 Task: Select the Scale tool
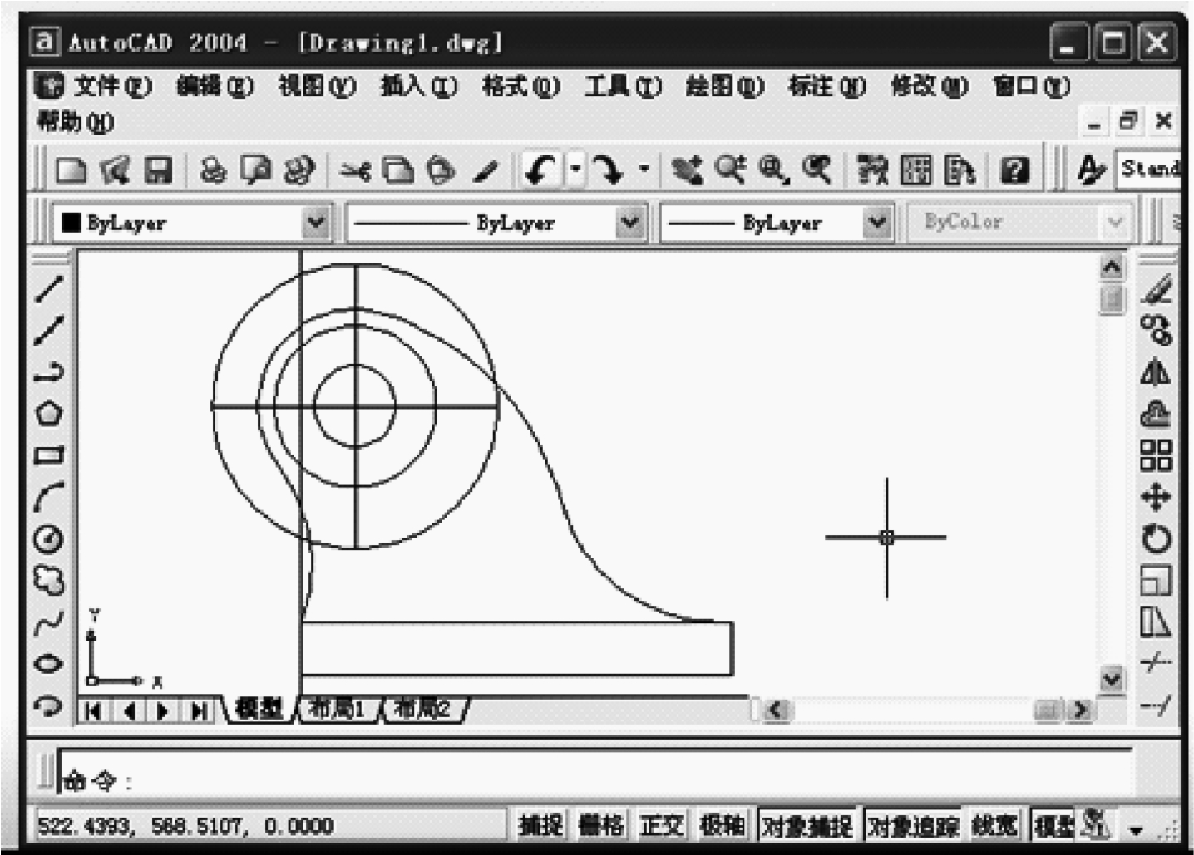[x=1157, y=580]
